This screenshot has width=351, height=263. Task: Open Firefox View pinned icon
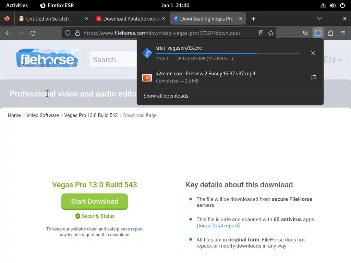(x=7, y=18)
